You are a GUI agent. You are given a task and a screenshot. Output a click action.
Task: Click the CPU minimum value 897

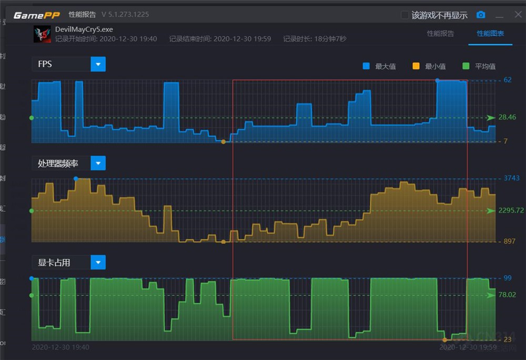[x=510, y=241]
